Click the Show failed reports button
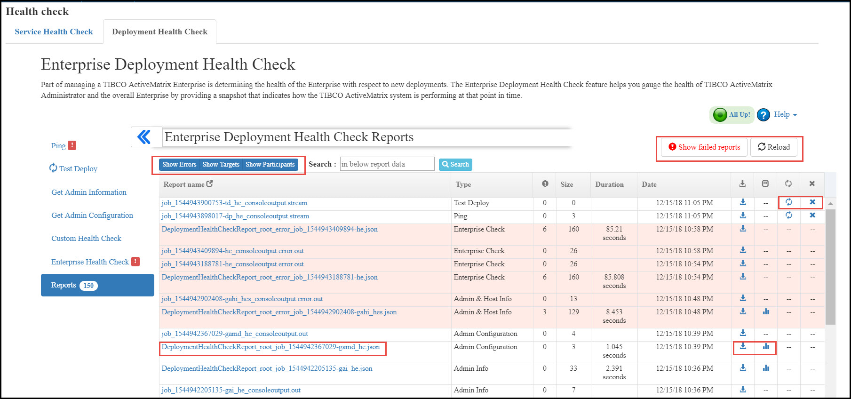Image resolution: width=851 pixels, height=399 pixels. (x=704, y=147)
